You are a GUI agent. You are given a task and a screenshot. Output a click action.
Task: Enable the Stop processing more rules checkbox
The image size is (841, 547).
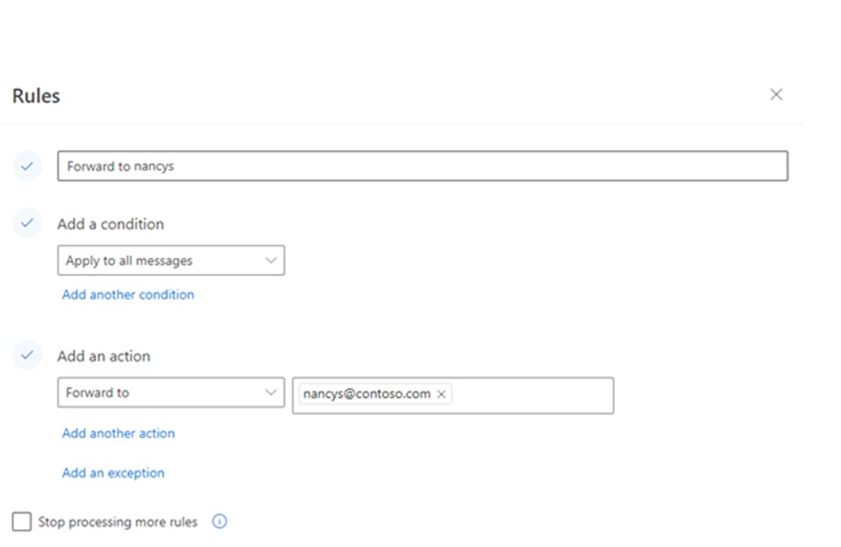coord(21,522)
